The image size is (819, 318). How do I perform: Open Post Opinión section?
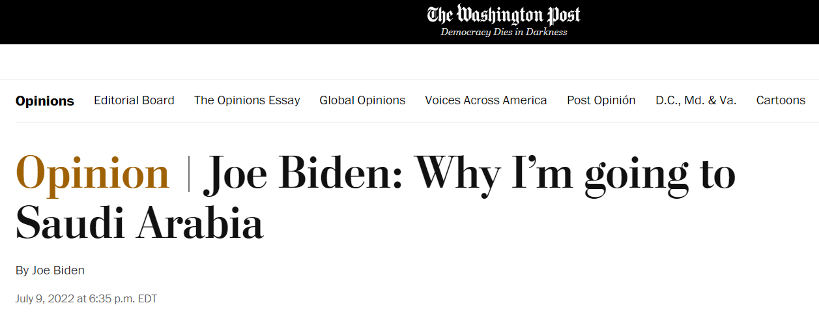[x=601, y=100]
